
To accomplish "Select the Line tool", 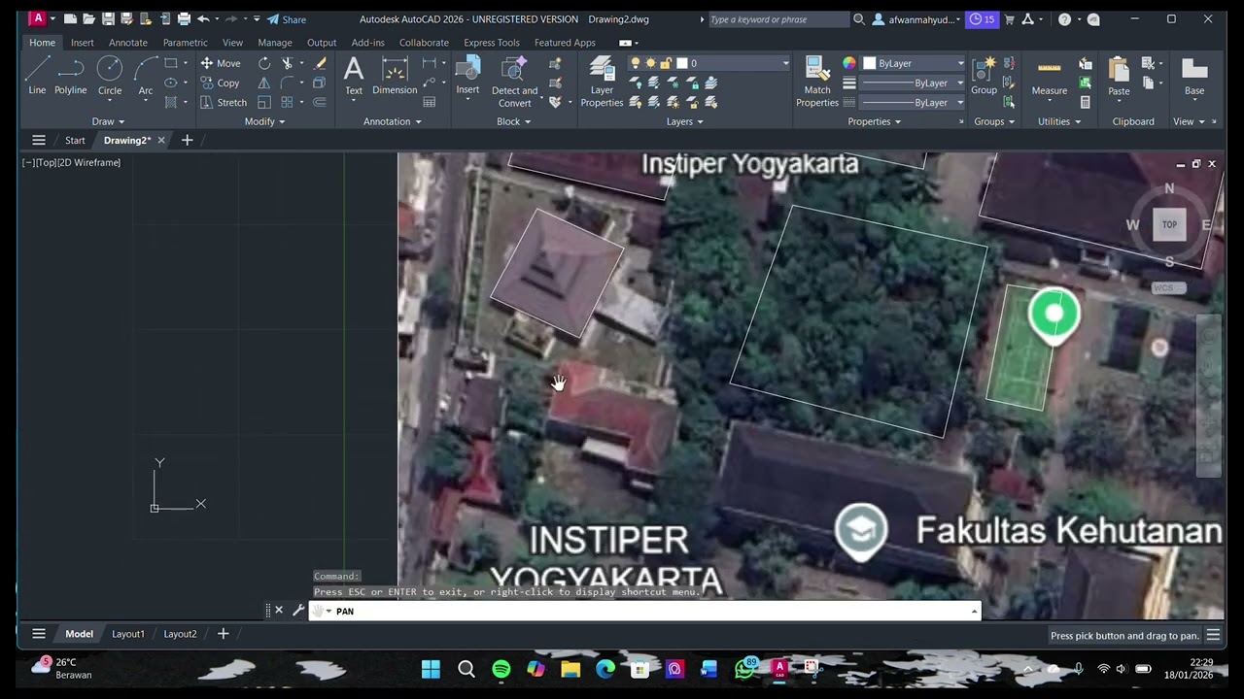I will click(37, 76).
